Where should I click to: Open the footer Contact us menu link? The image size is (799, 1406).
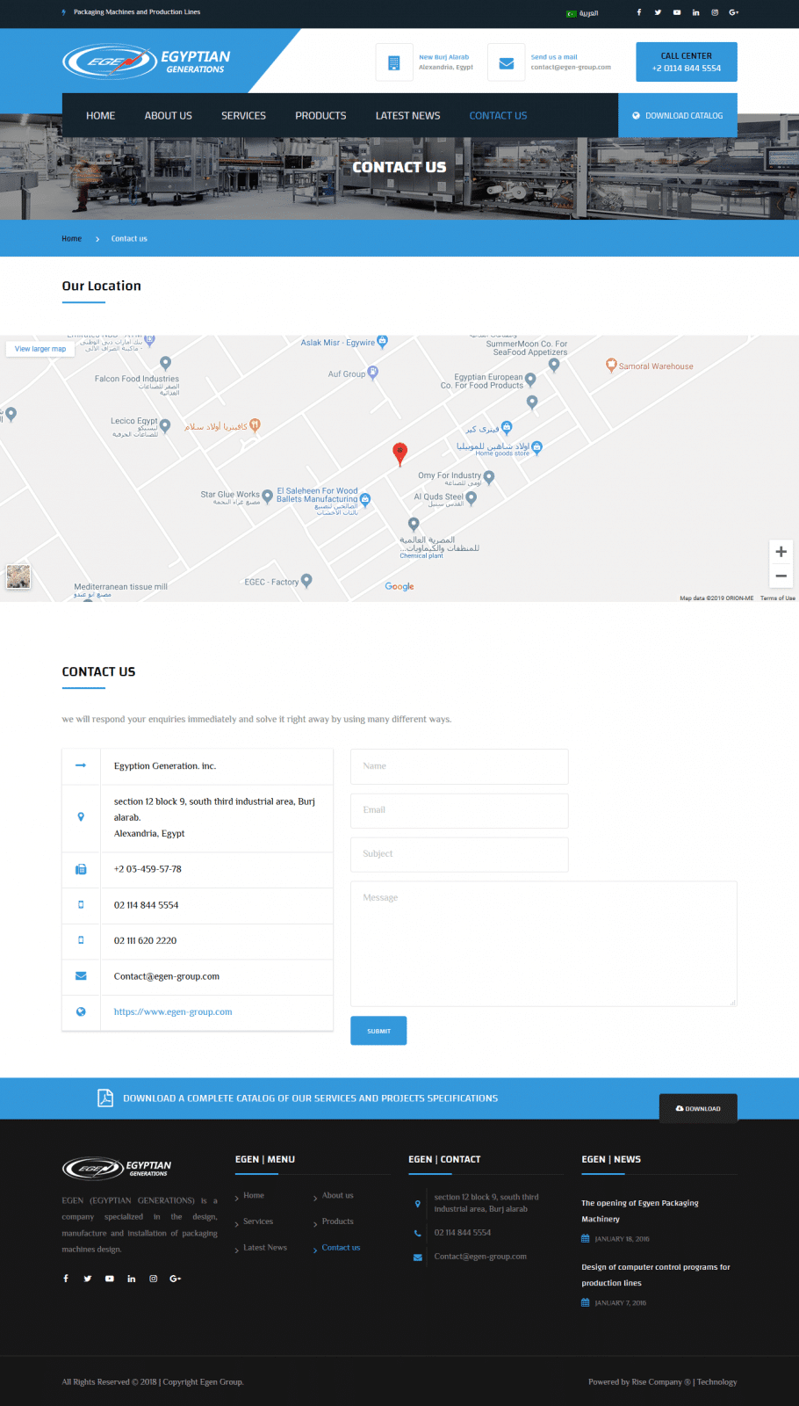(x=341, y=1248)
